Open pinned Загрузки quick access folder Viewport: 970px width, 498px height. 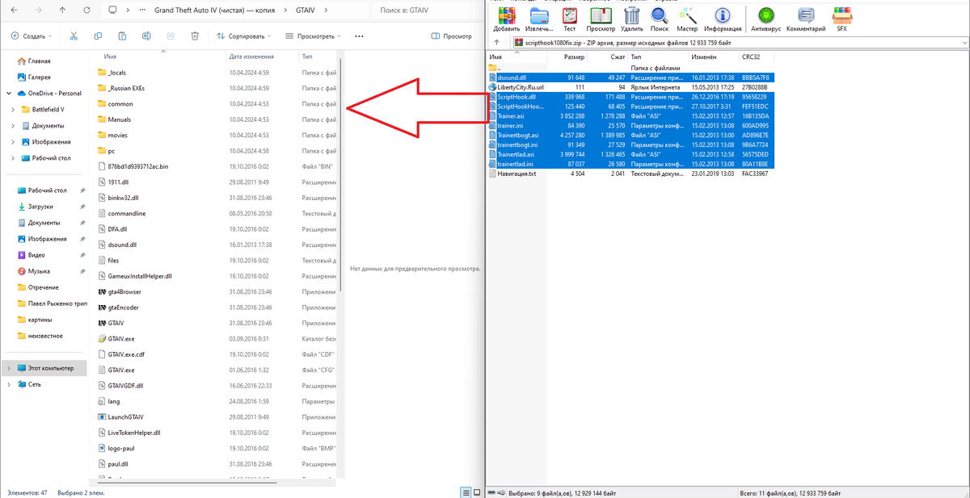(40, 207)
